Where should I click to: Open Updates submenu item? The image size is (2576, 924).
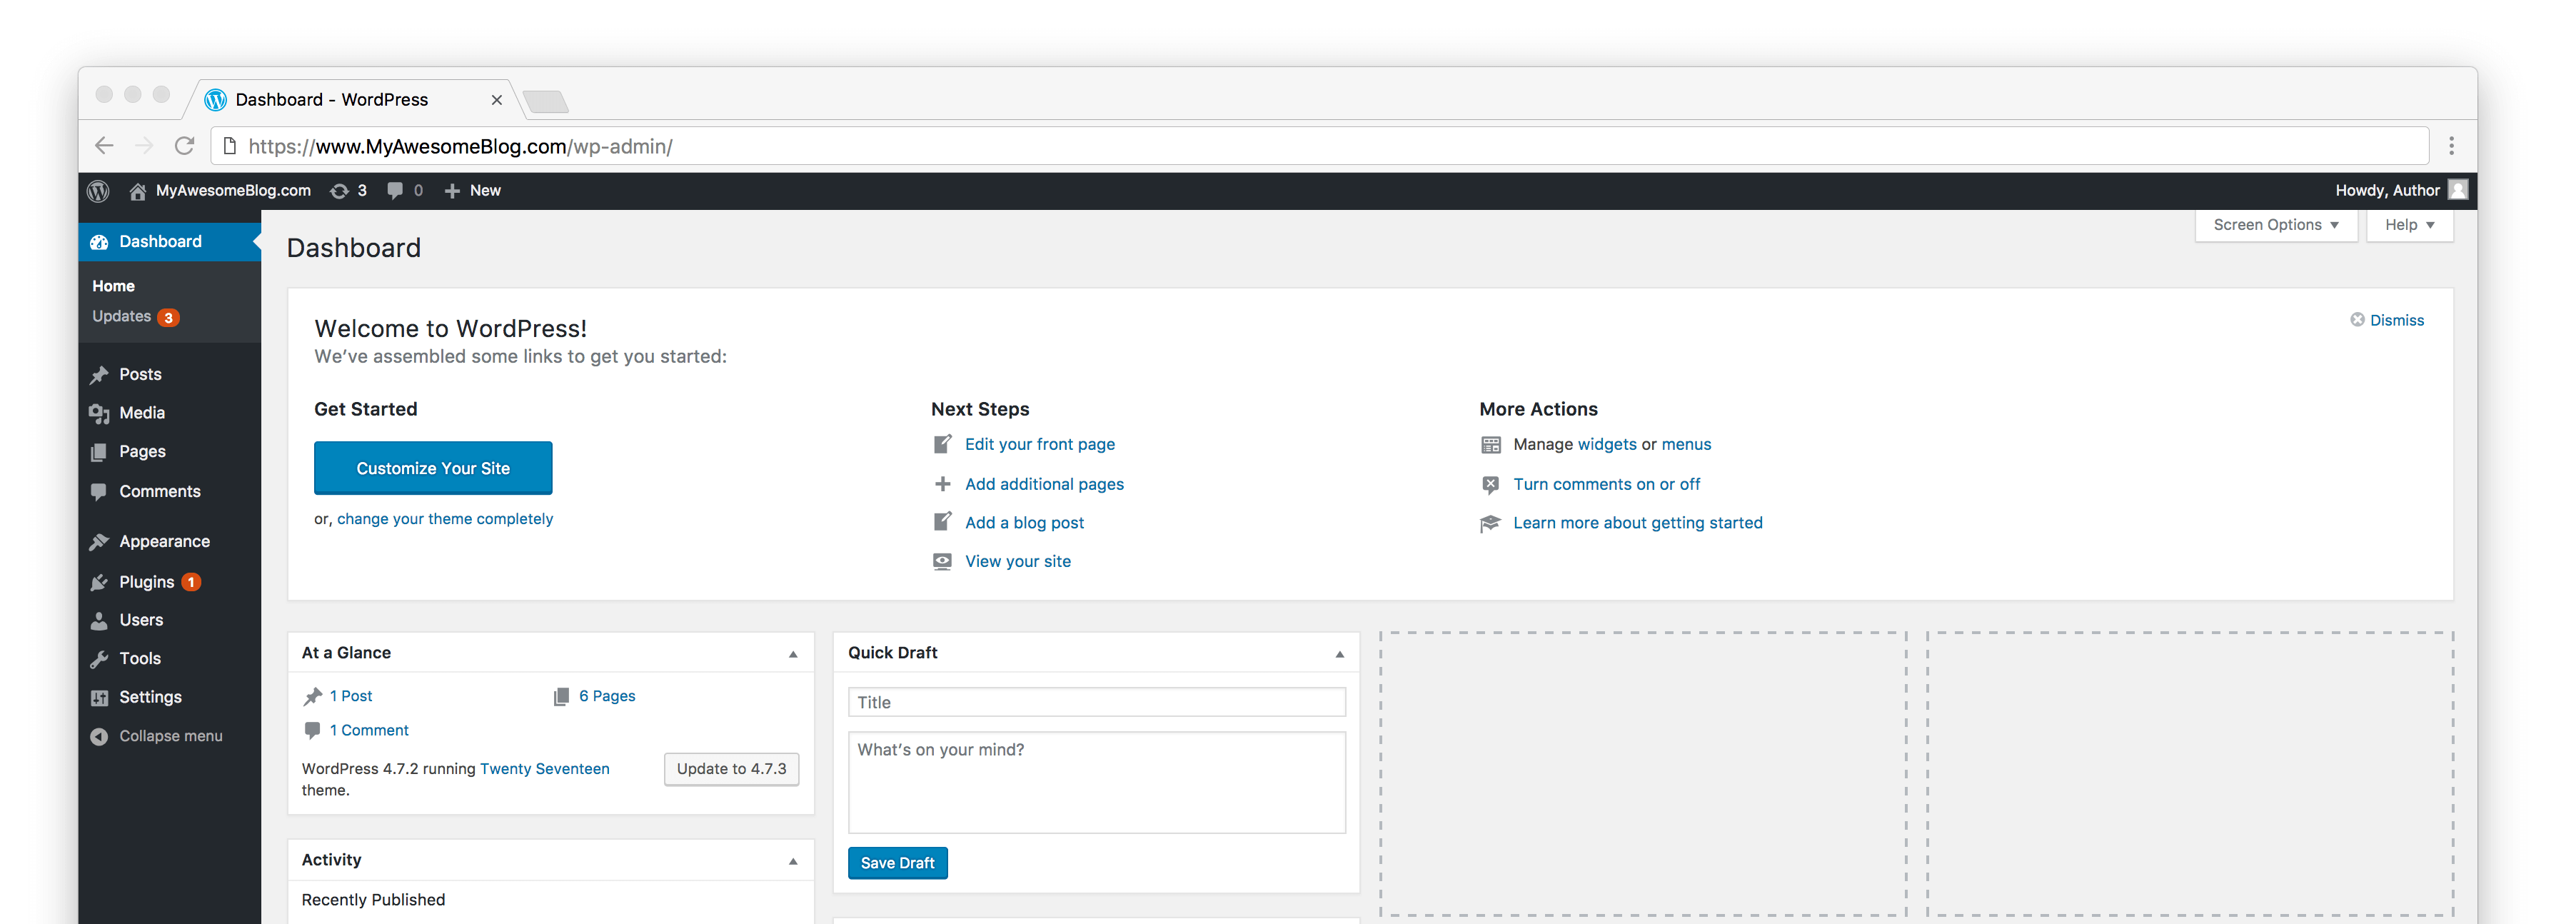click(x=135, y=317)
